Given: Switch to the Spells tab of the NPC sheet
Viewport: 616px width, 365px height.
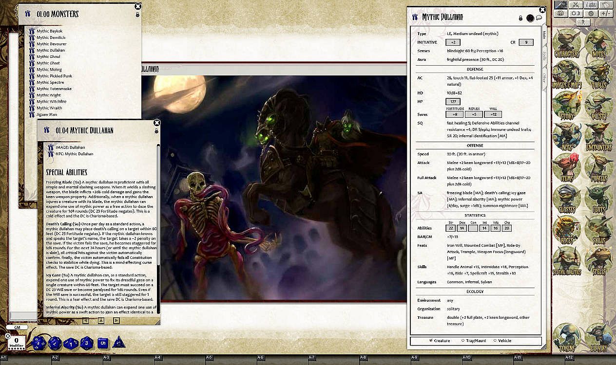Looking at the screenshot, I should [545, 57].
